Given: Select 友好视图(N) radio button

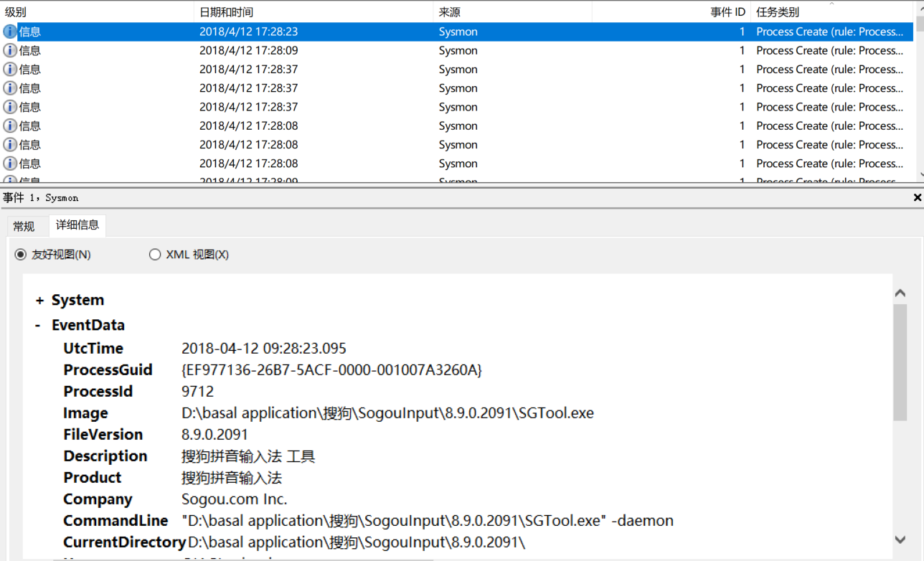Looking at the screenshot, I should 21,255.
